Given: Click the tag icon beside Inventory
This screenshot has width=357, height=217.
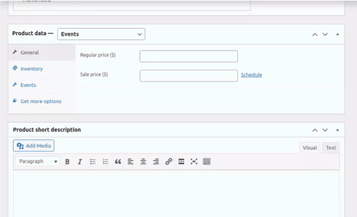Looking at the screenshot, I should point(15,68).
